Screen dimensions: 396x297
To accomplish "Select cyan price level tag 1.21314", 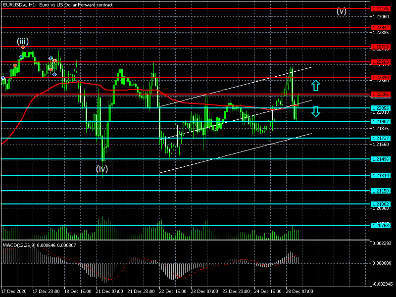I will pyautogui.click(x=381, y=176).
